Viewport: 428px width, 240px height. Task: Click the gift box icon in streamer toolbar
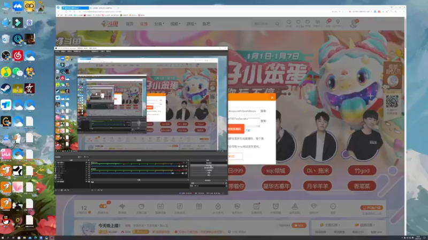pyautogui.click(x=198, y=206)
